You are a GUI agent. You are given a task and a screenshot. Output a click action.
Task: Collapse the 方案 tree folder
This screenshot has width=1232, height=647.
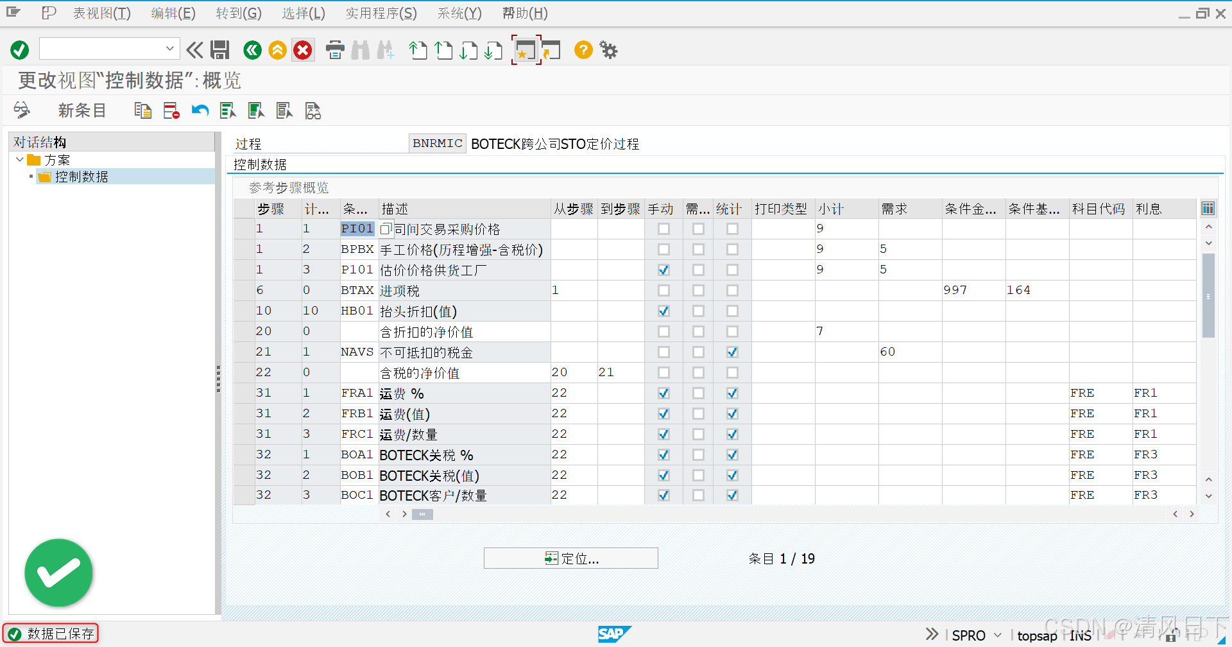(x=19, y=159)
